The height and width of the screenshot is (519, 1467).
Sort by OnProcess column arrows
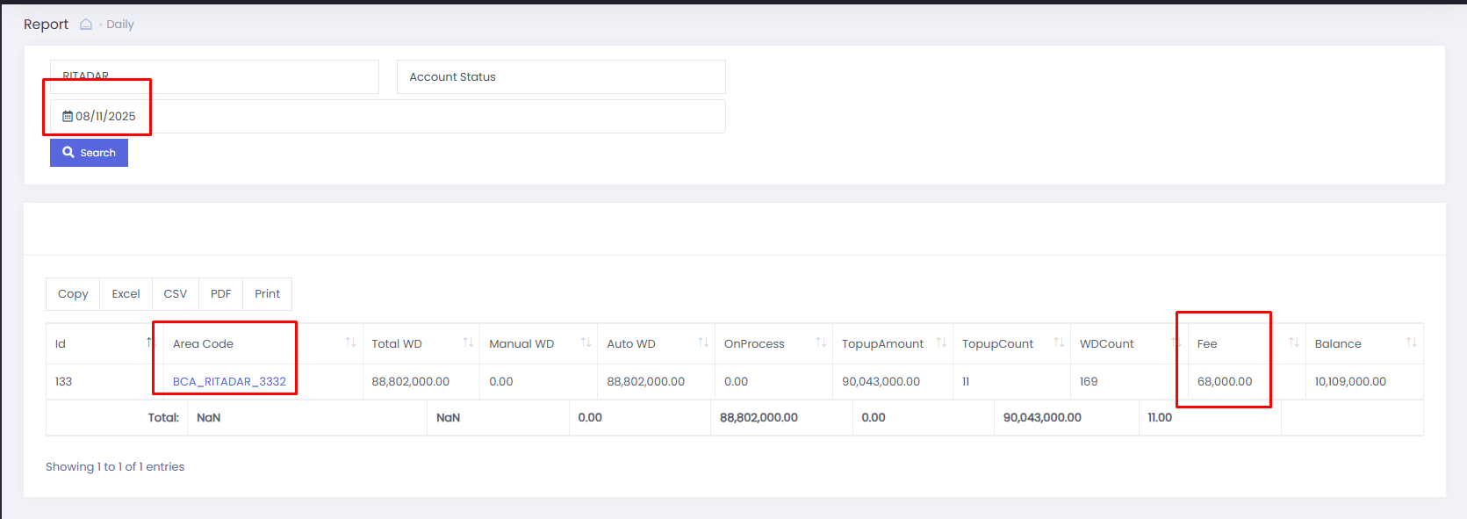point(821,342)
